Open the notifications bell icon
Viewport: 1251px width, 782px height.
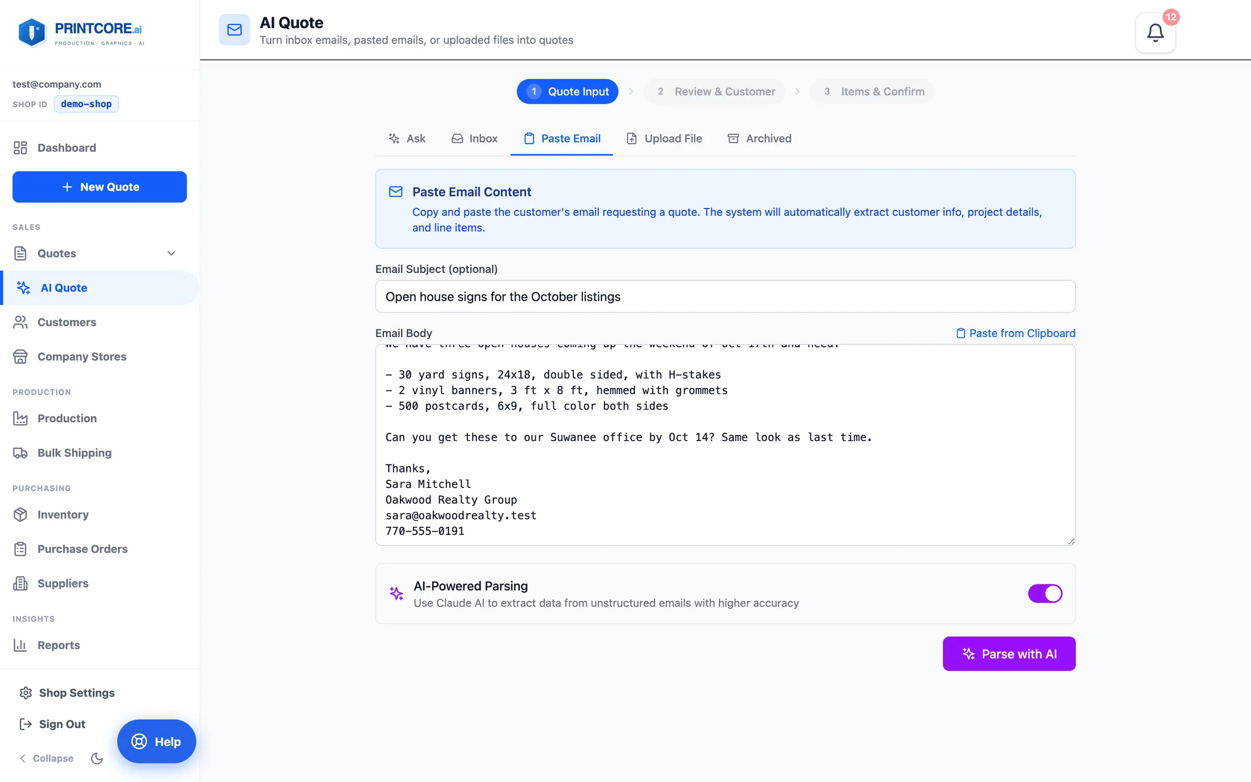coord(1155,33)
